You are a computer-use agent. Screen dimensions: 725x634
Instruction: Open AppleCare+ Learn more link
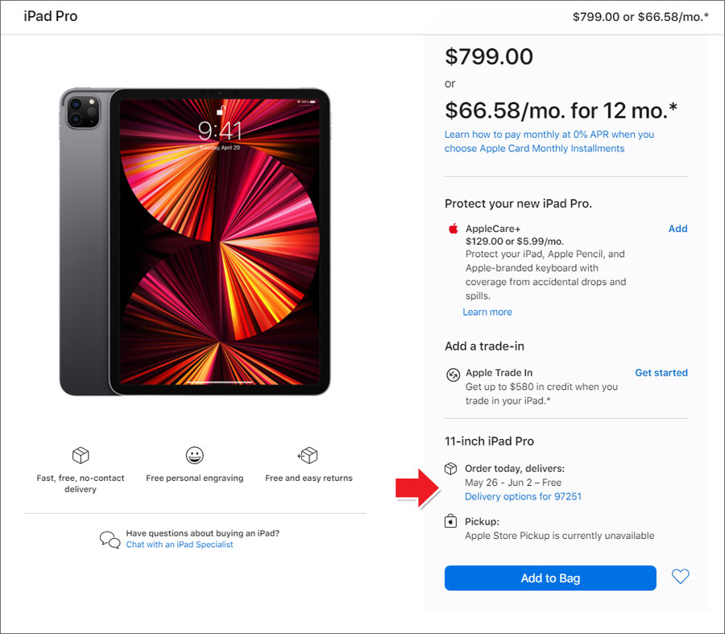pyautogui.click(x=487, y=312)
